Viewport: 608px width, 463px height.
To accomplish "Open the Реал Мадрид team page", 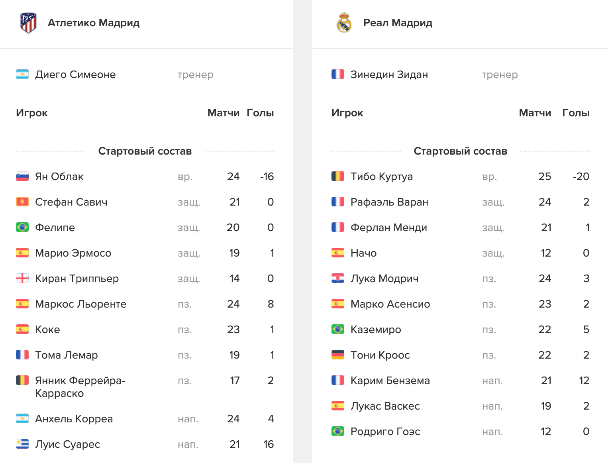I will coord(398,23).
